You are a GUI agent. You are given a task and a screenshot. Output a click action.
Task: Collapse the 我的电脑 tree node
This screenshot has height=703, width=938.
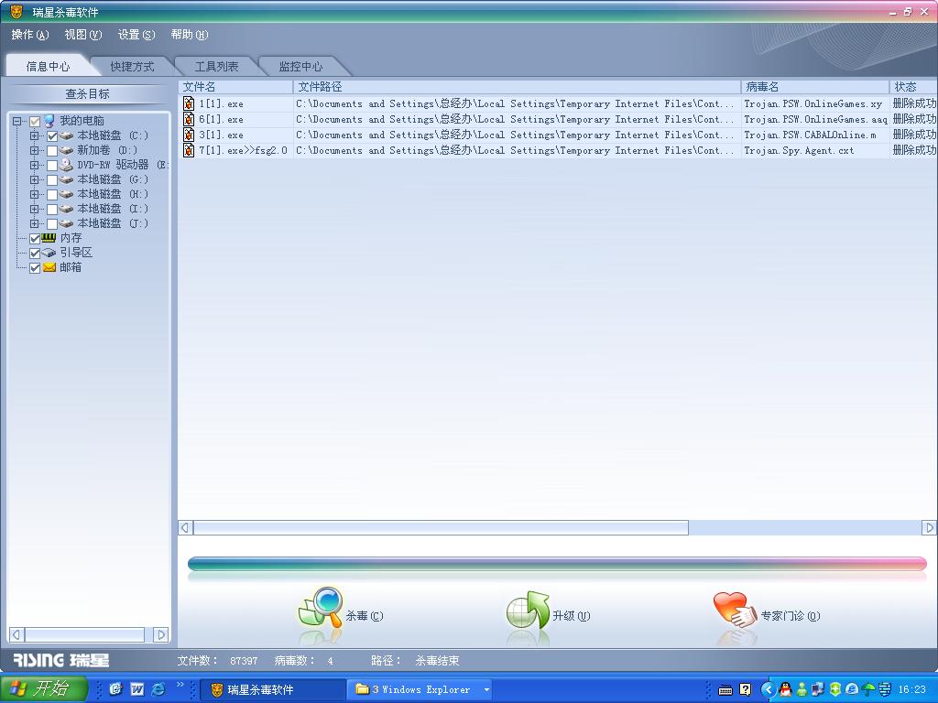16,121
